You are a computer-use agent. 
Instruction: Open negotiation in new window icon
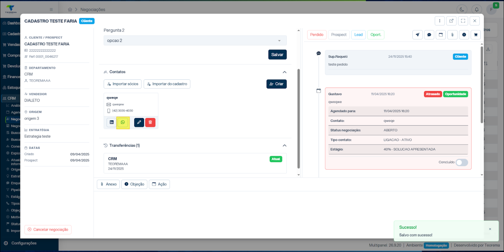(x=452, y=21)
